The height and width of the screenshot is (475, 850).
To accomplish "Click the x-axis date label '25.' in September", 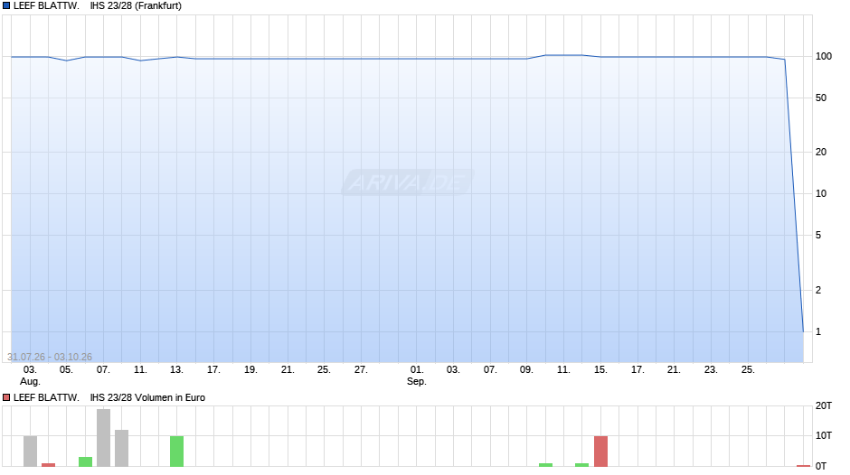I will point(748,369).
